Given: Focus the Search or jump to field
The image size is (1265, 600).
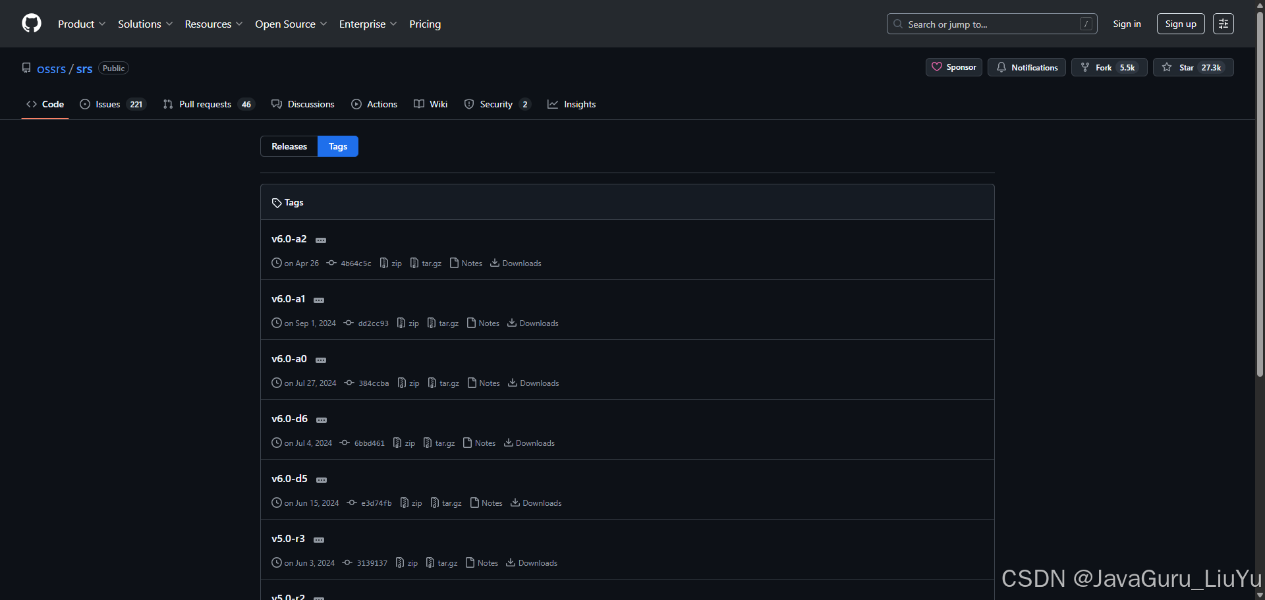Looking at the screenshot, I should click(992, 24).
